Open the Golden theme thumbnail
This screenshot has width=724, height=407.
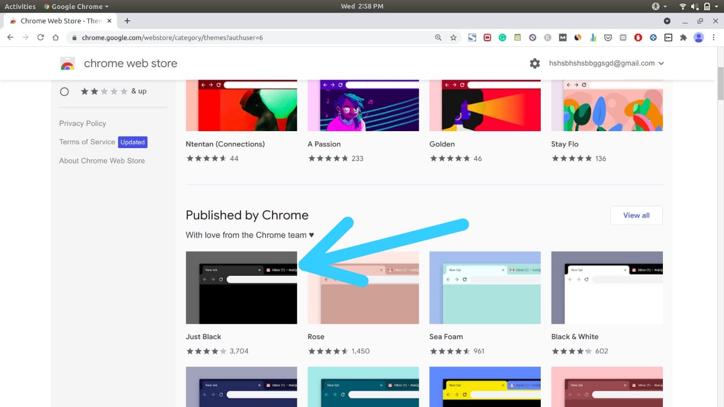(485, 106)
